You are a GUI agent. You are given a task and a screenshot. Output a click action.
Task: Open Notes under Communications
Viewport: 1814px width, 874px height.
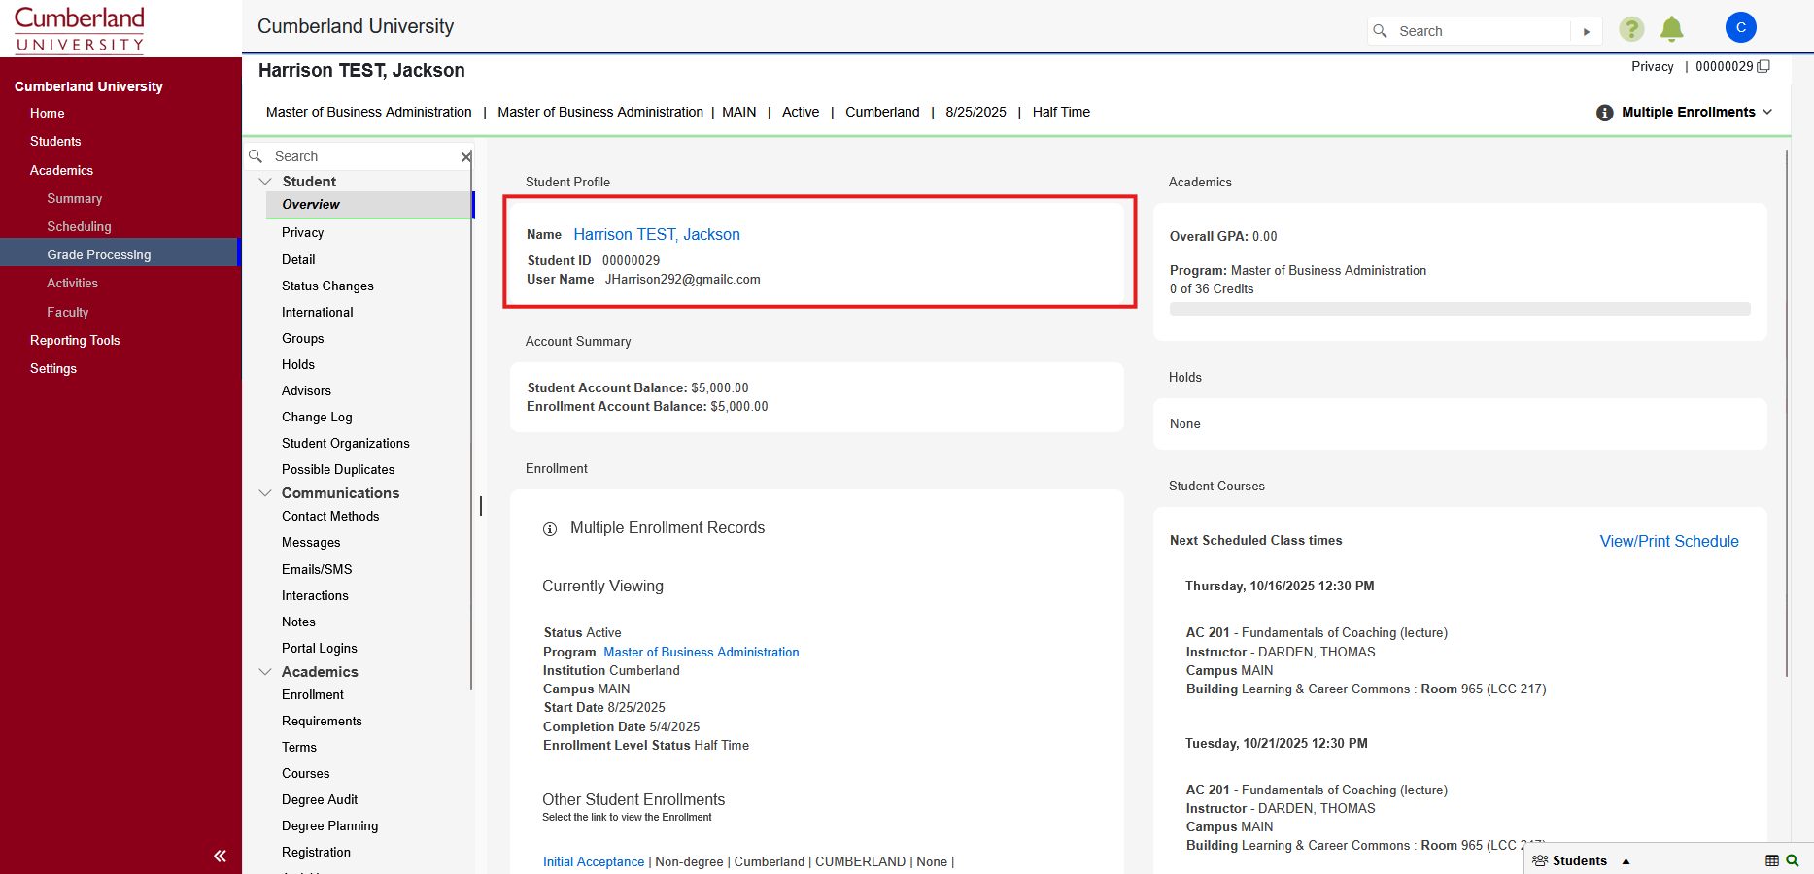tap(298, 622)
